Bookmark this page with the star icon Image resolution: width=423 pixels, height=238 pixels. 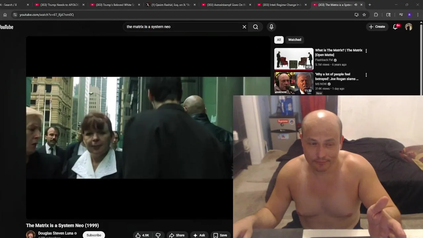click(x=364, y=15)
